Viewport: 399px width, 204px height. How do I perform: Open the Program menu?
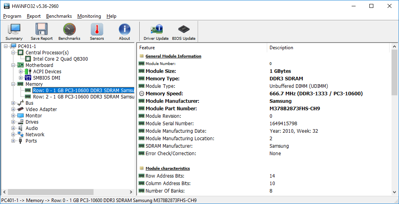coord(12,16)
